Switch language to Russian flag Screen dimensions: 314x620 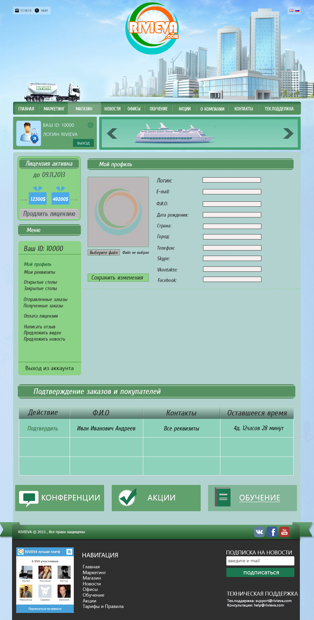[x=297, y=10]
